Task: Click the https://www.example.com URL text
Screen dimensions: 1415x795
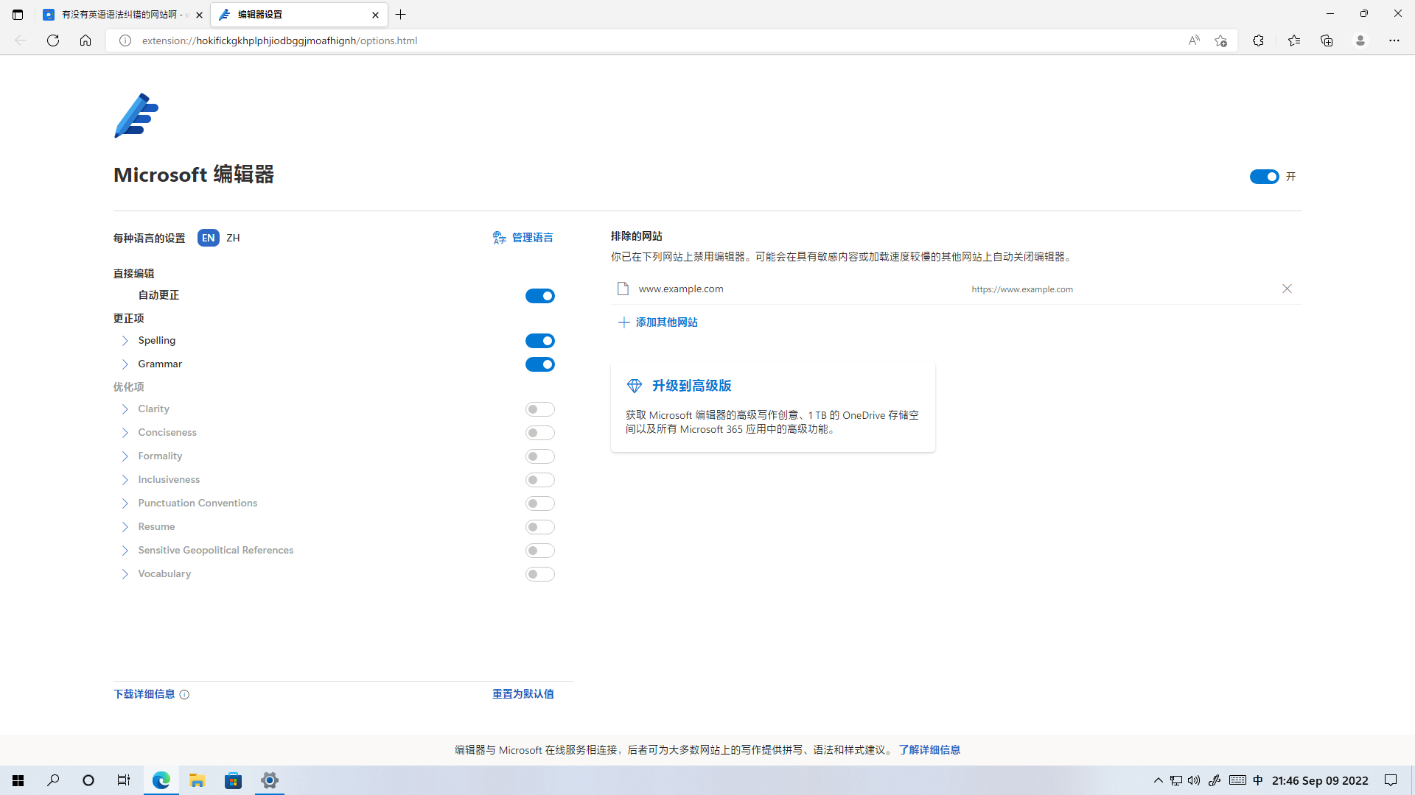Action: tap(1022, 289)
